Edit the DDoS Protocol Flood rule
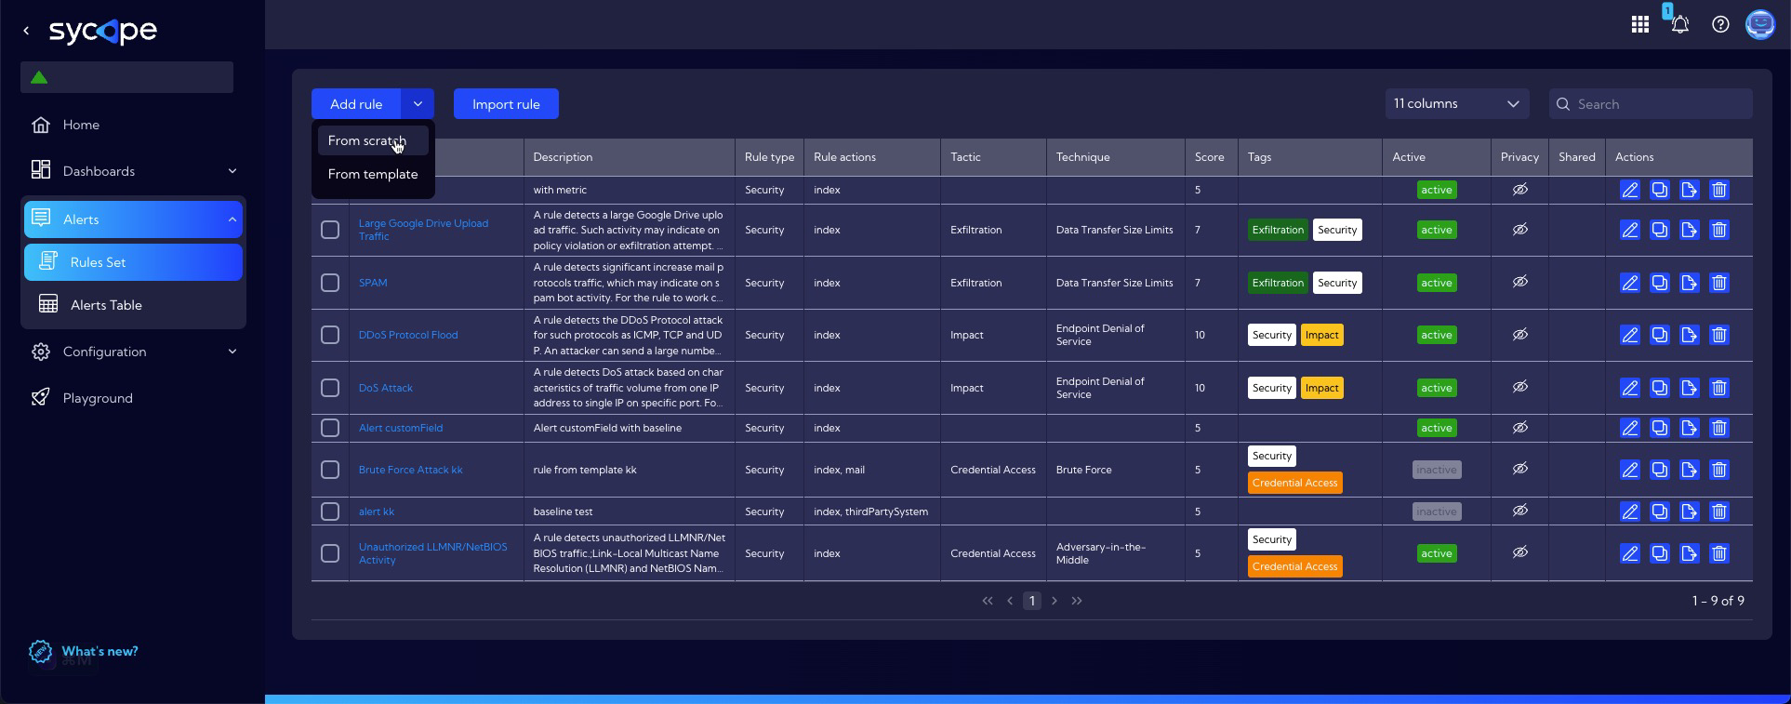The height and width of the screenshot is (704, 1791). click(1630, 335)
